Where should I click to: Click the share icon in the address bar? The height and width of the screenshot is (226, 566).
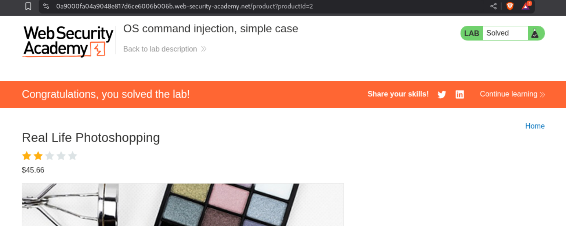(x=493, y=6)
